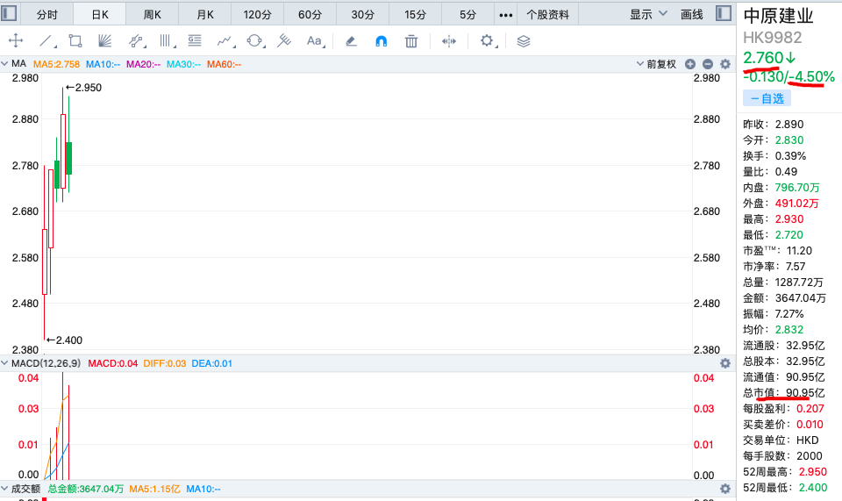This screenshot has width=842, height=501.
Task: Switch to the 60分 timeframe tab
Action: coord(310,14)
